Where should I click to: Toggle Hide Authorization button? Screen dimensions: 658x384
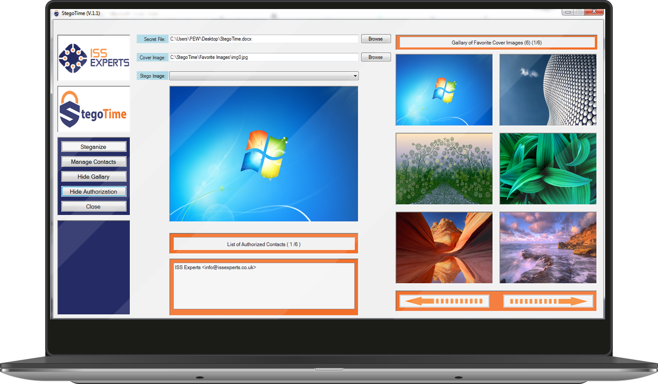pyautogui.click(x=94, y=192)
